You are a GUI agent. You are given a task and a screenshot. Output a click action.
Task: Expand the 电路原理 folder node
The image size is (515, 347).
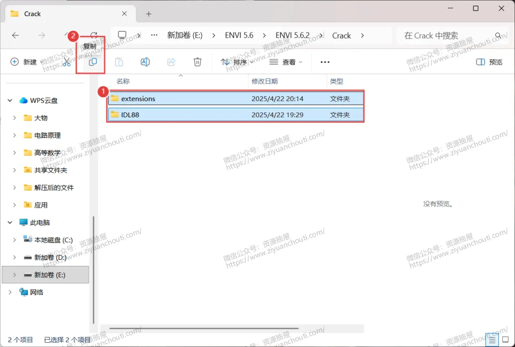(14, 135)
